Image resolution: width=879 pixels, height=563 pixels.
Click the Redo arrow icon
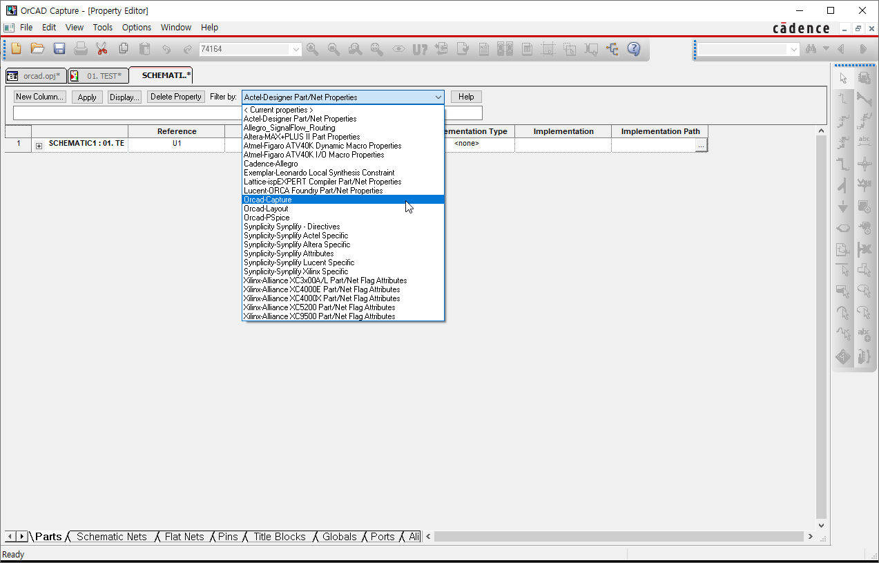click(187, 49)
